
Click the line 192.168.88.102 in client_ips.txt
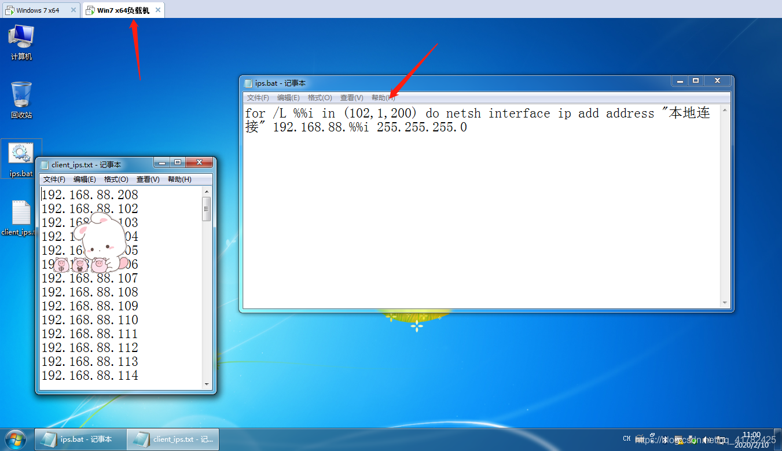pos(90,208)
